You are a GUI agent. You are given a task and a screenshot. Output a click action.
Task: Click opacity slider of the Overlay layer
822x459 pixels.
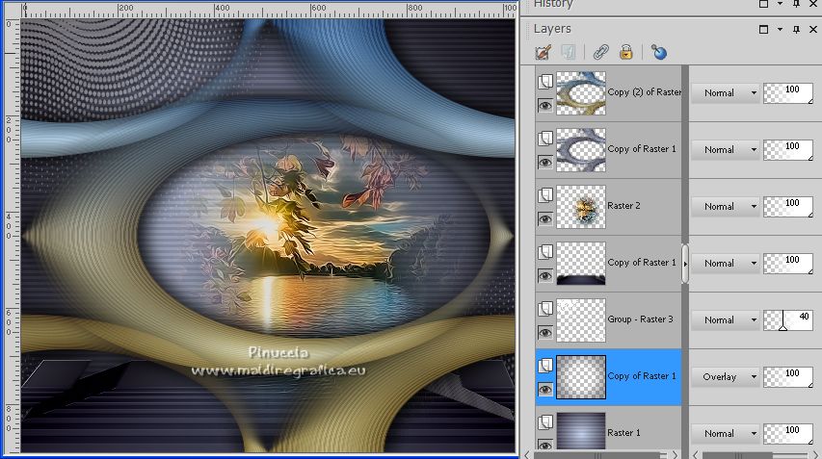[x=788, y=377]
